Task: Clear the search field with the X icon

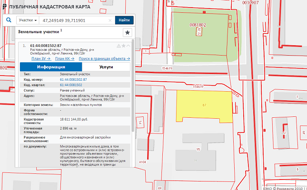Action: [x=110, y=20]
